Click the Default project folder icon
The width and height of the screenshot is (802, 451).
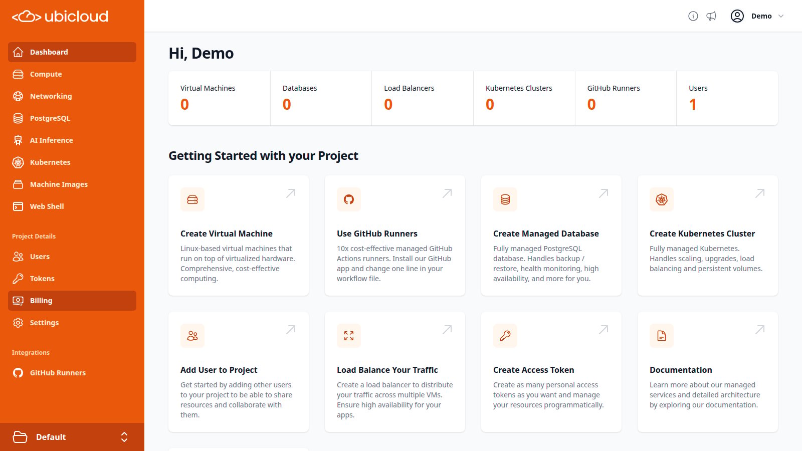[x=20, y=437]
